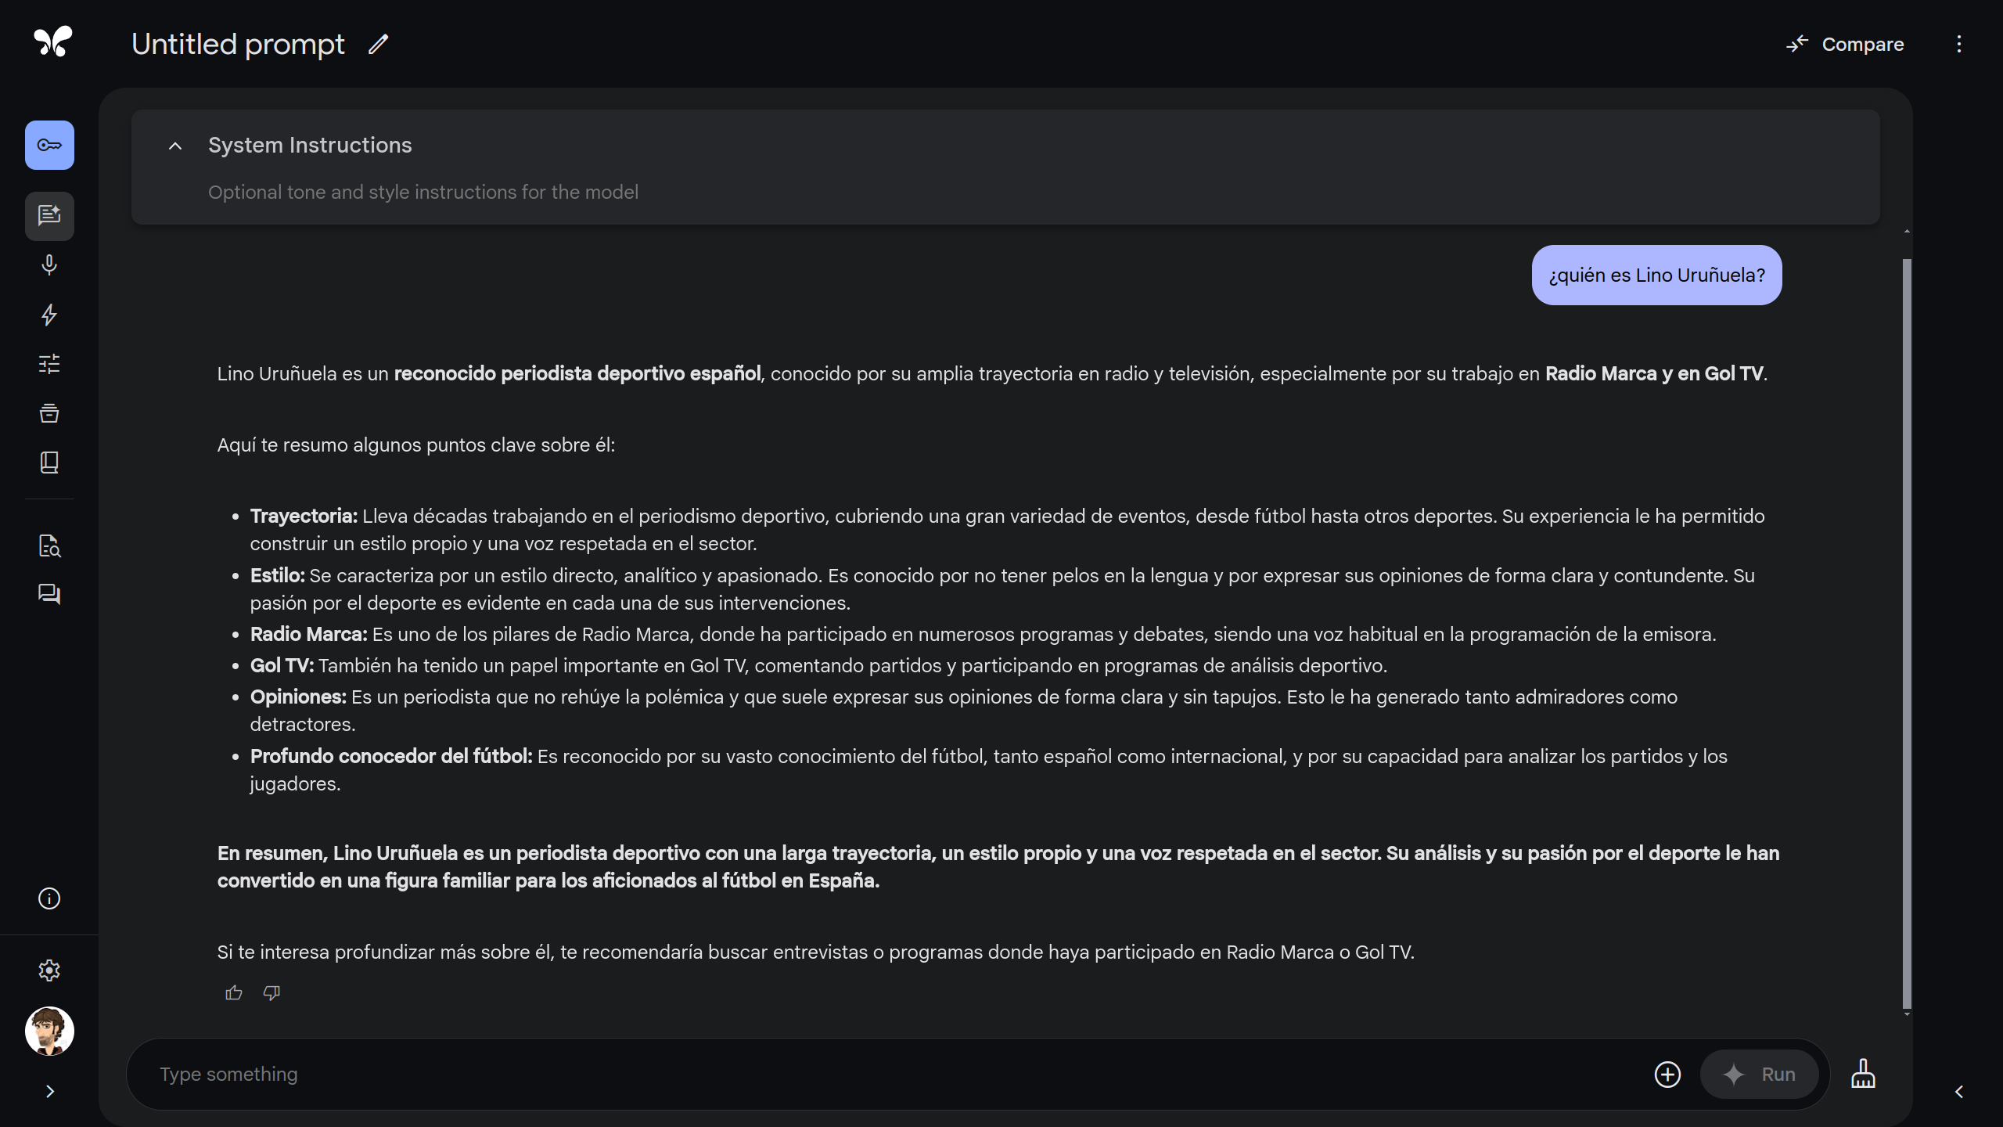This screenshot has width=2003, height=1127.
Task: Click the bold 'Opiniones:' bullet label
Action: [x=298, y=697]
